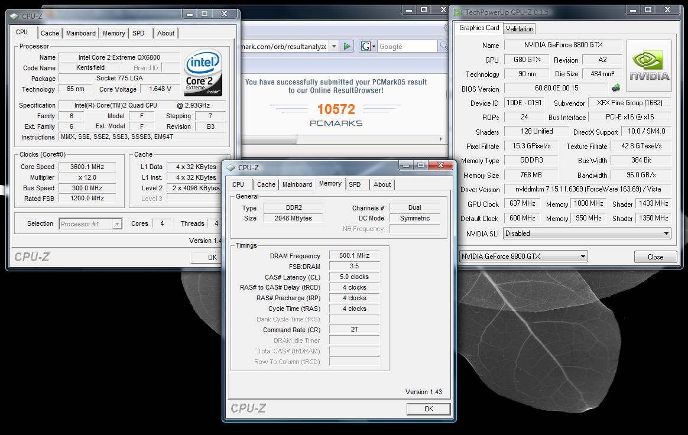Click the Shader 1433 MHz value
688x435 pixels.
[x=653, y=204]
